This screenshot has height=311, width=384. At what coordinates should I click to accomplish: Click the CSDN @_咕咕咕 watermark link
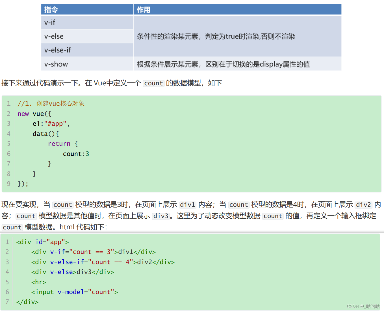(x=363, y=306)
